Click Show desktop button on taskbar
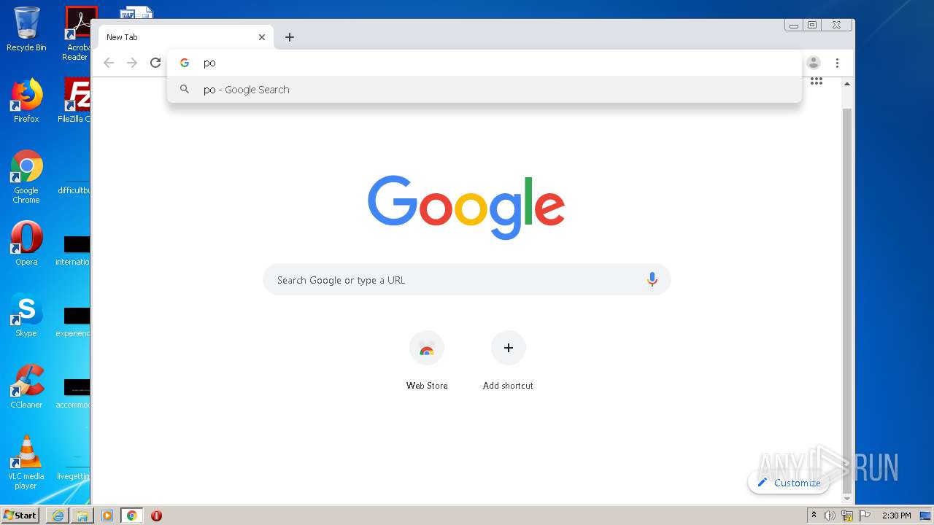 pyautogui.click(x=926, y=516)
